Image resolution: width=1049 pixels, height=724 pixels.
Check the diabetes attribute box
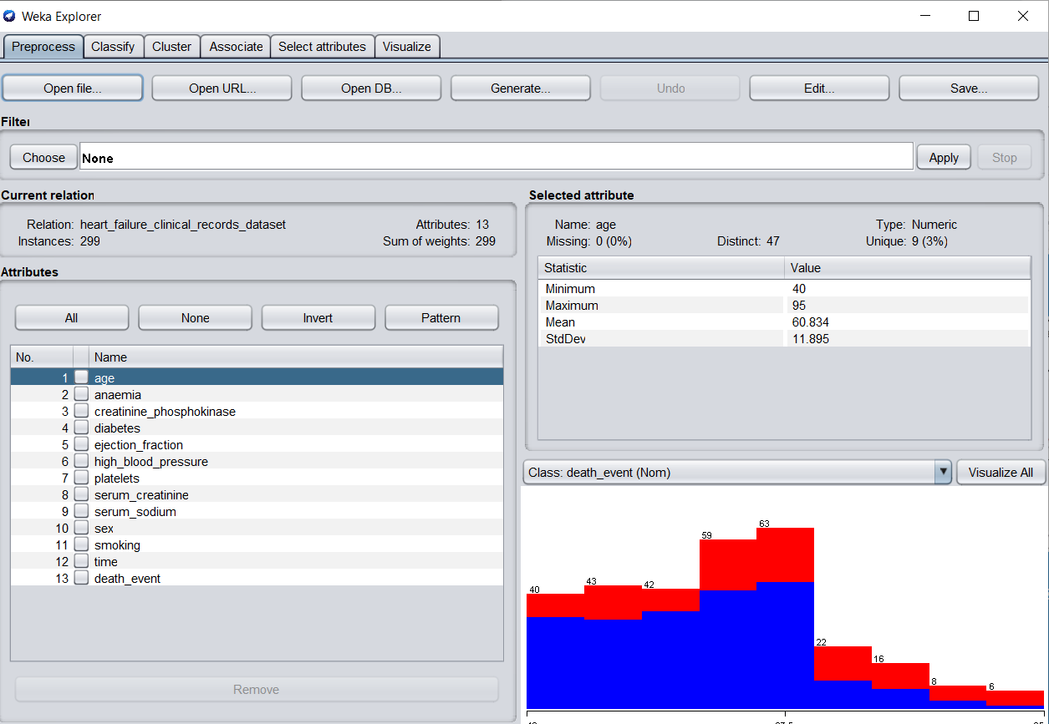click(x=81, y=428)
